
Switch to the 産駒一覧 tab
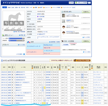coord(17,7)
